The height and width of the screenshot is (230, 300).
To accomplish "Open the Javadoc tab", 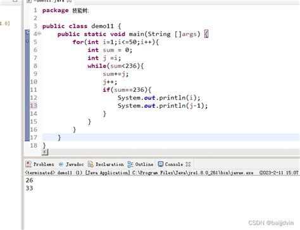I will pos(71,164).
